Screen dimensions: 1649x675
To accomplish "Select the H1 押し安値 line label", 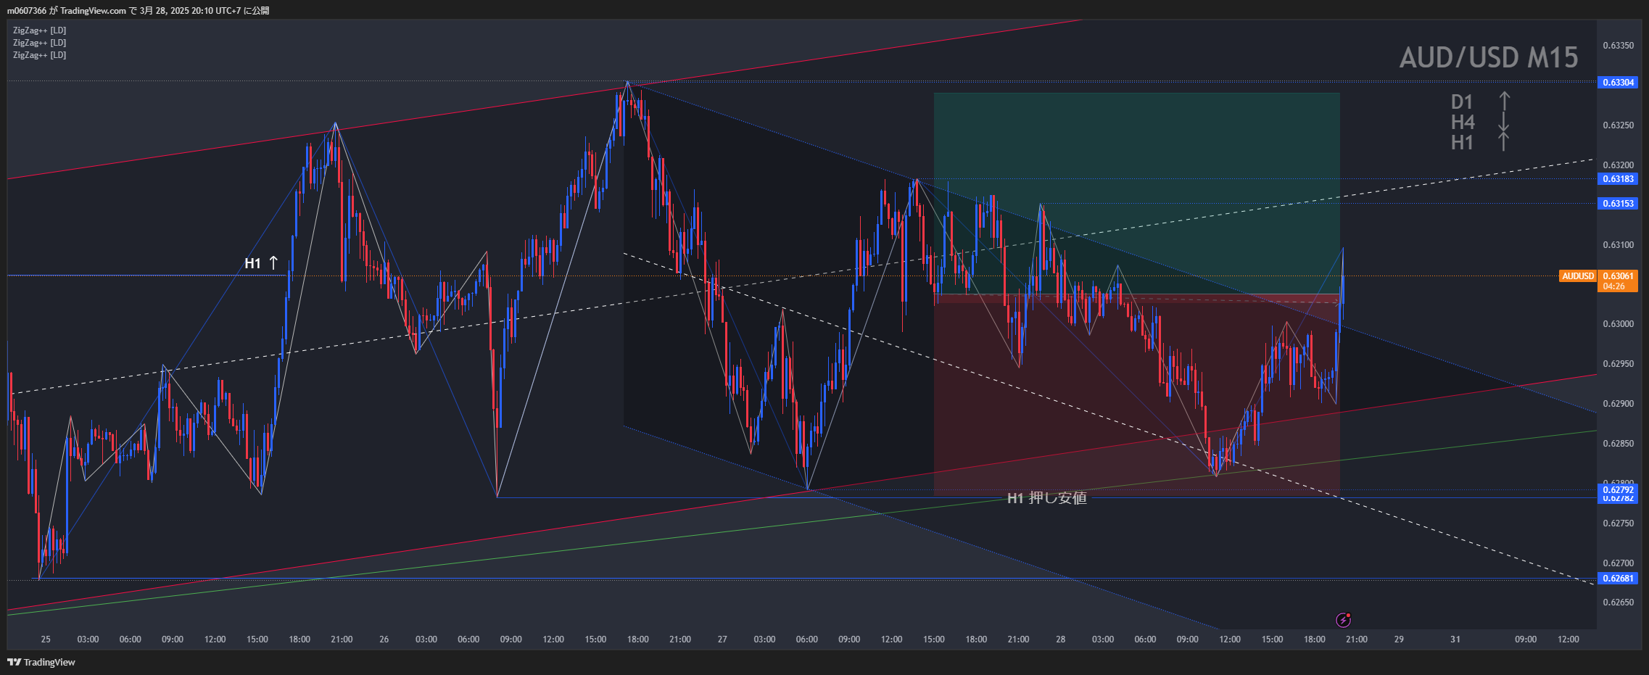I will point(1046,498).
